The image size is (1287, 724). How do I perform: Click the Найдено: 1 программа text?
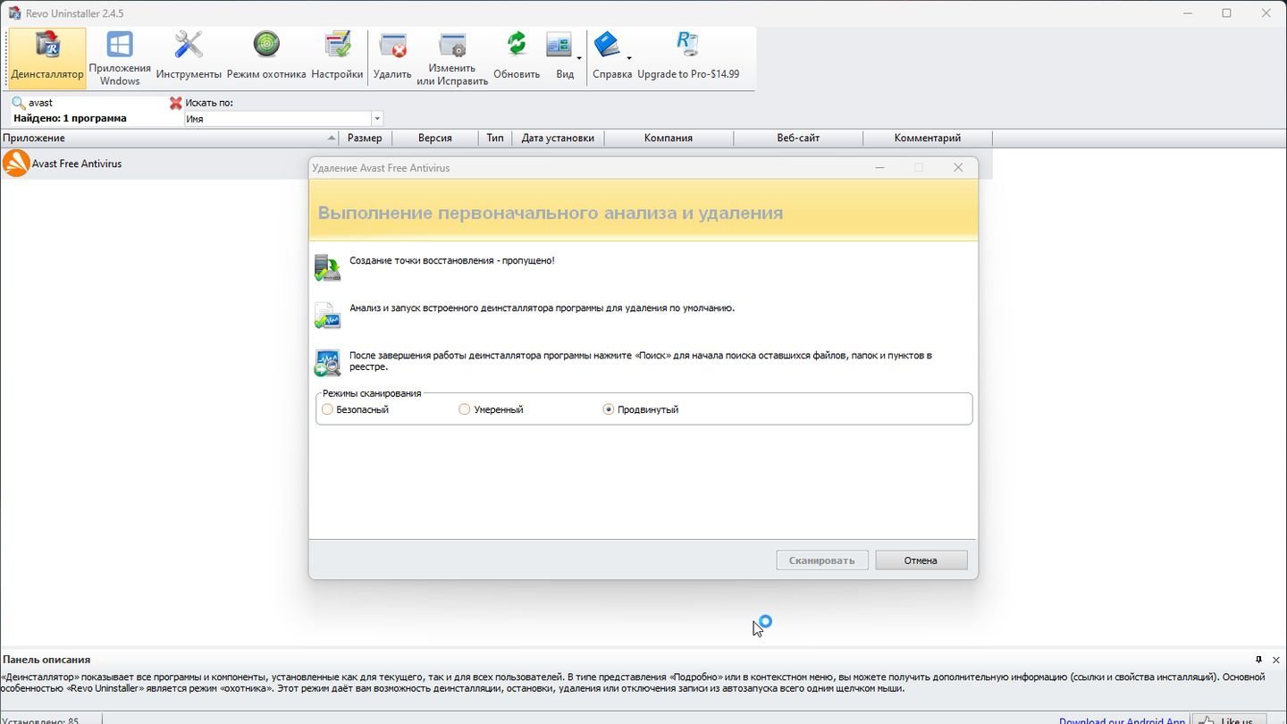[70, 118]
